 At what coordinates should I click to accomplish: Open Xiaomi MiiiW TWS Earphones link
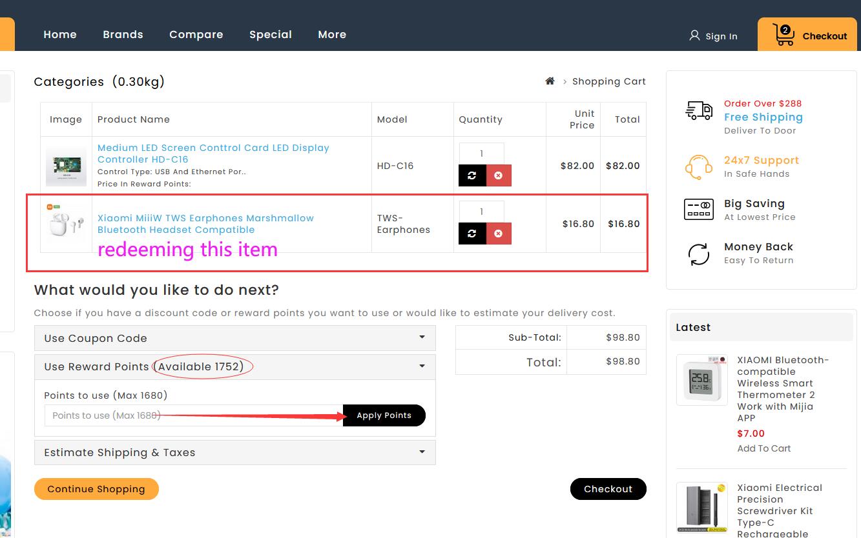point(205,224)
